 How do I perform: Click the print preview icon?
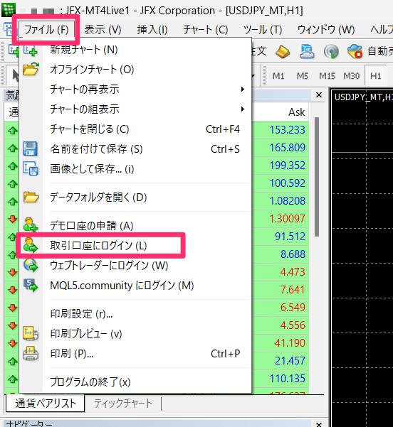pos(31,333)
